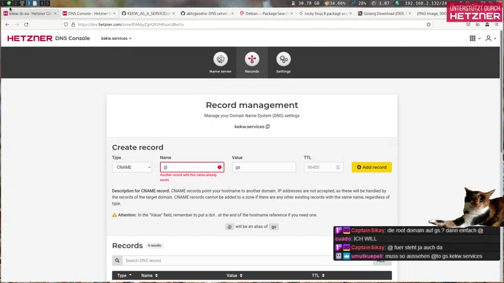Select workspace 4 in the top bar

pos(41,3)
